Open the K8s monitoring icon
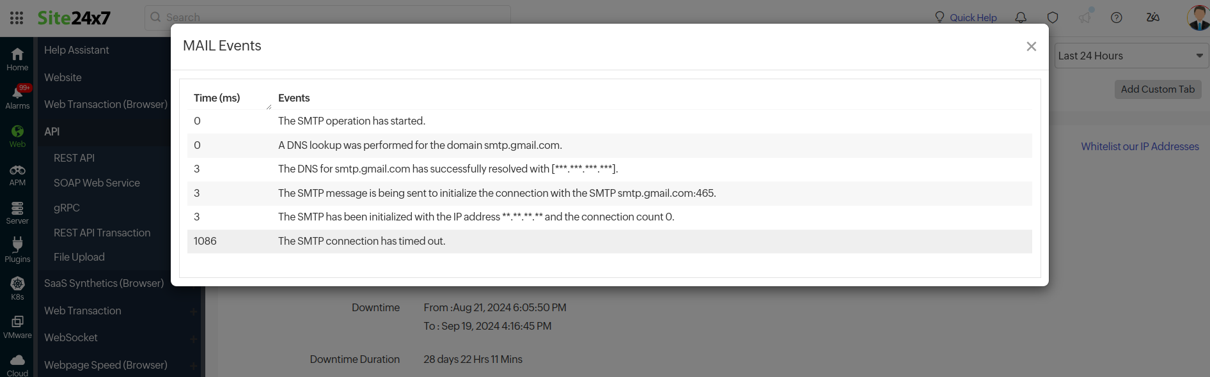1210x377 pixels. tap(17, 288)
